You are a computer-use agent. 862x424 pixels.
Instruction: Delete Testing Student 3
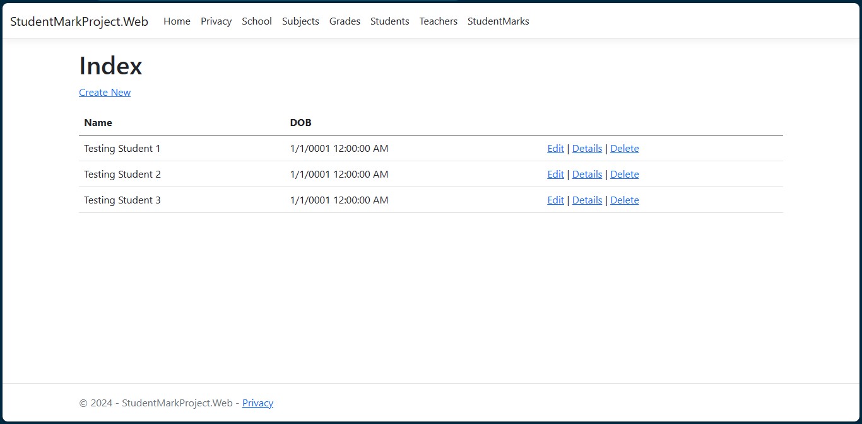pyautogui.click(x=624, y=200)
